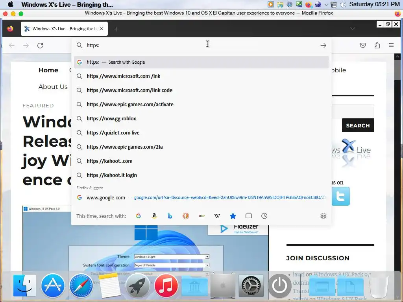Open the Firefox hamburger application menu
The height and width of the screenshot is (302, 403).
[x=391, y=45]
